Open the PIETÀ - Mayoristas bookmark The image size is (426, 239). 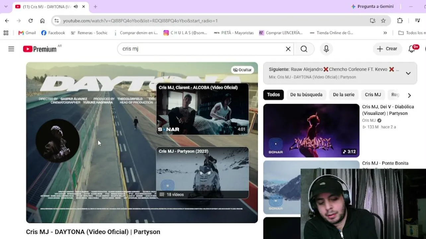click(x=234, y=33)
